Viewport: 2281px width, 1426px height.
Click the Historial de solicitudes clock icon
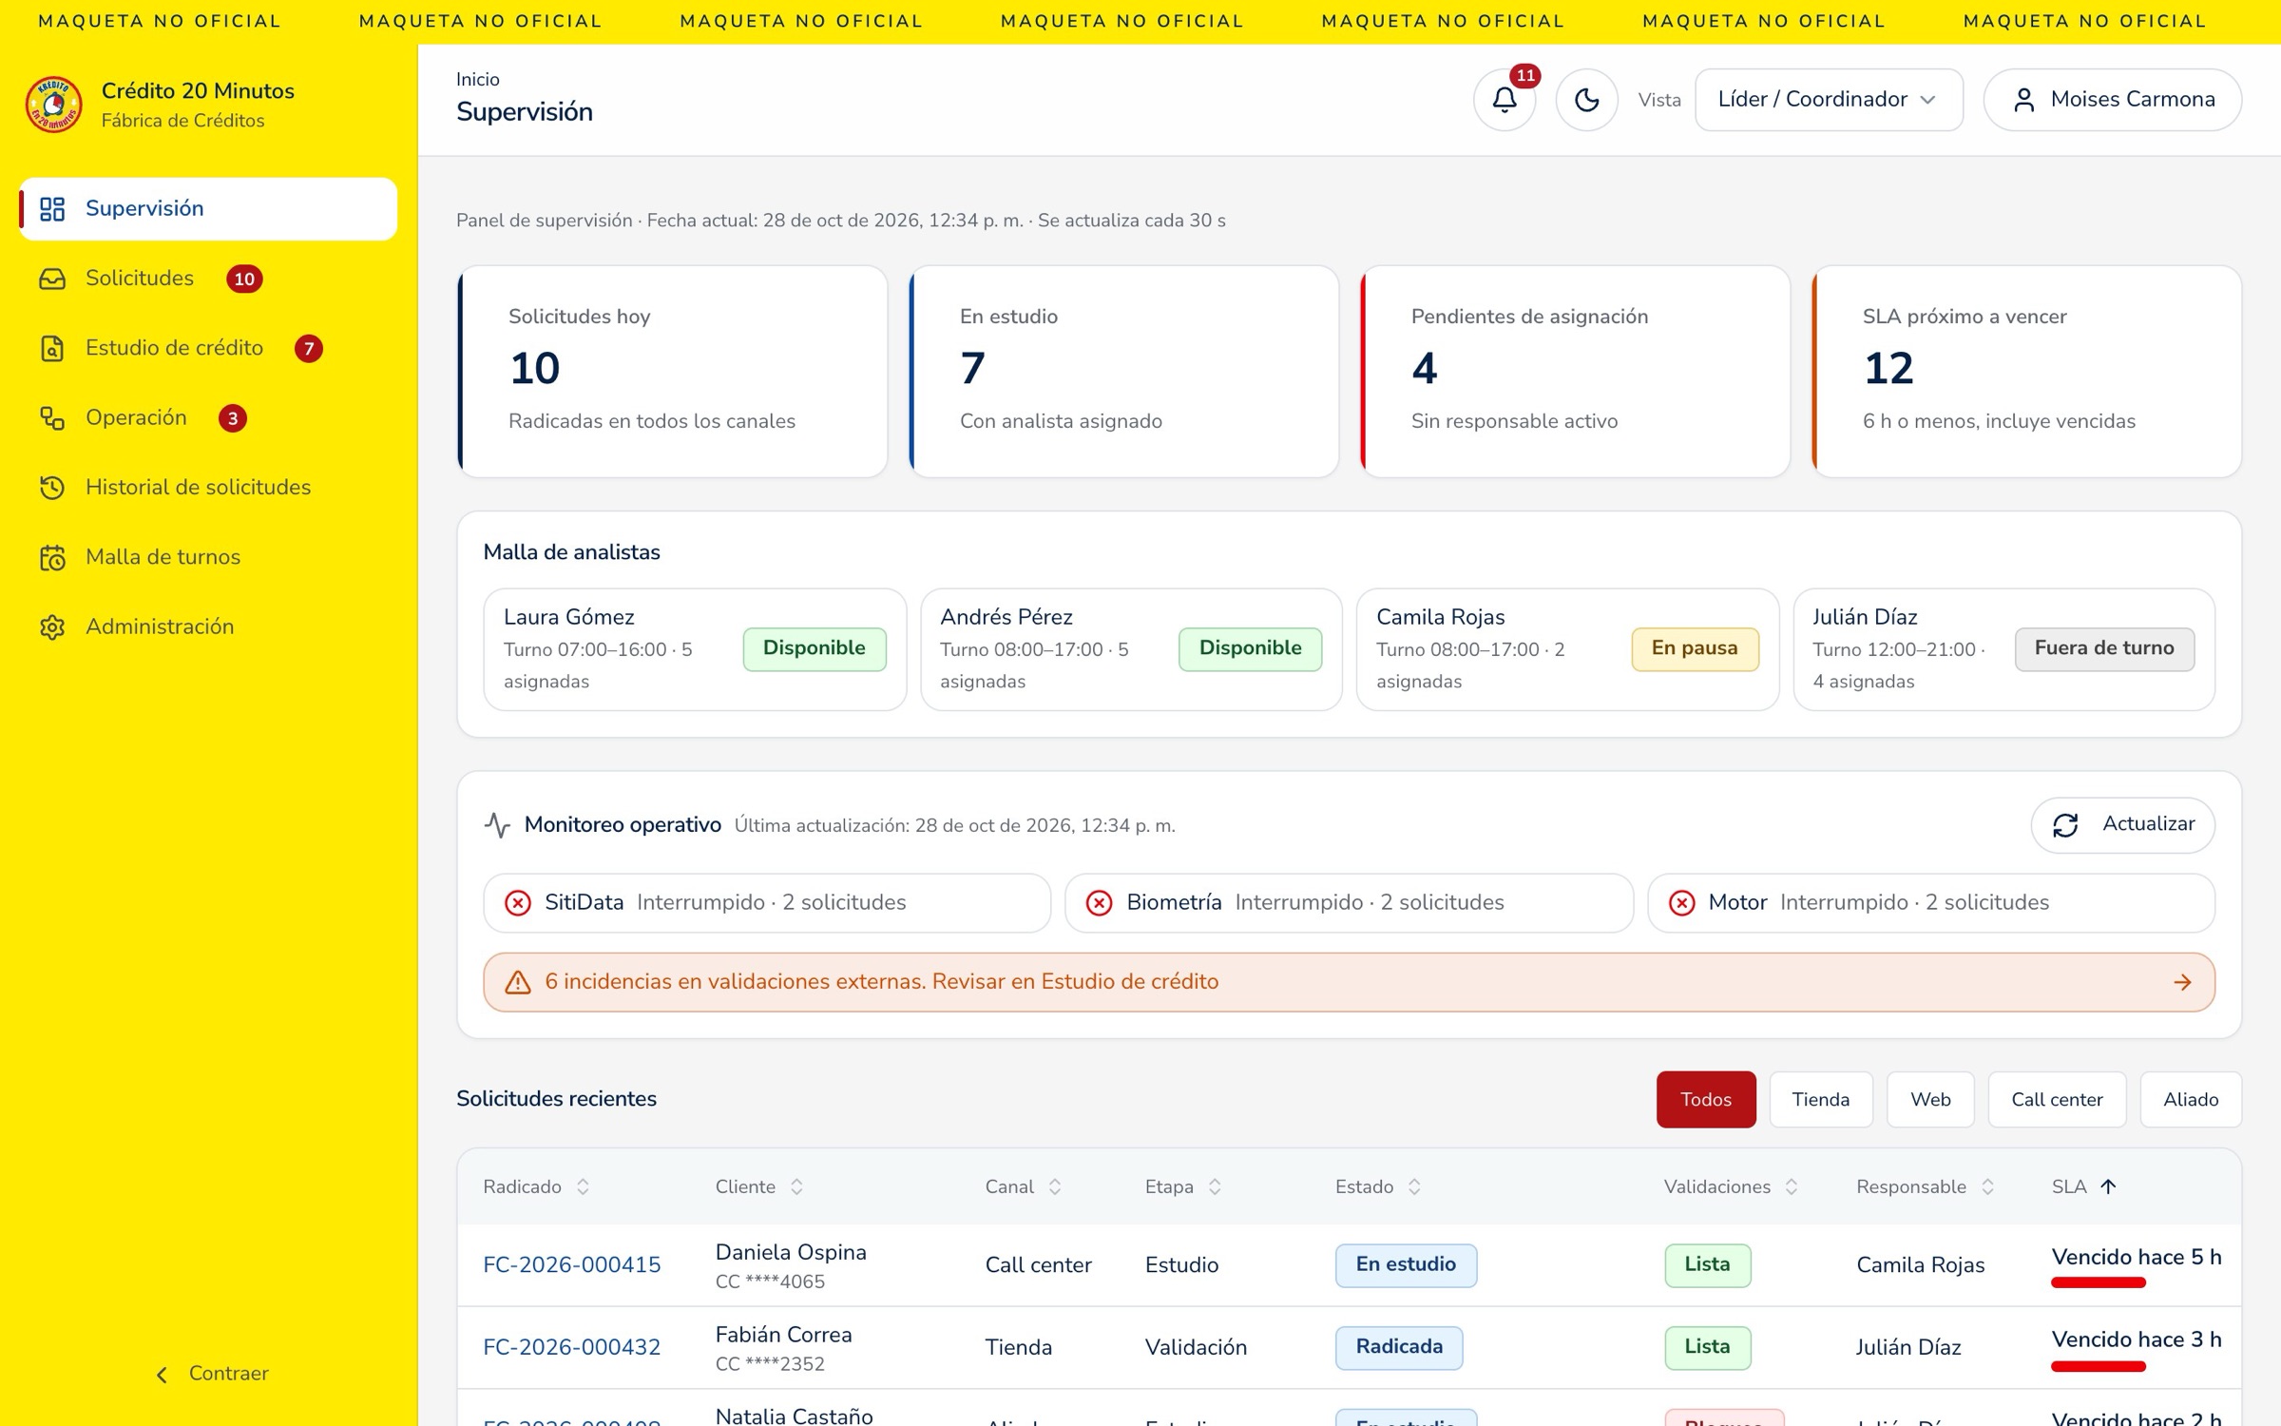click(52, 488)
